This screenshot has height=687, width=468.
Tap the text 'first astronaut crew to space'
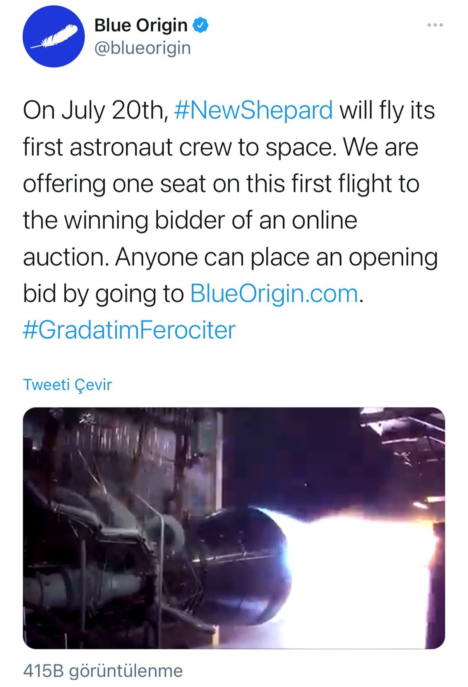click(179, 147)
